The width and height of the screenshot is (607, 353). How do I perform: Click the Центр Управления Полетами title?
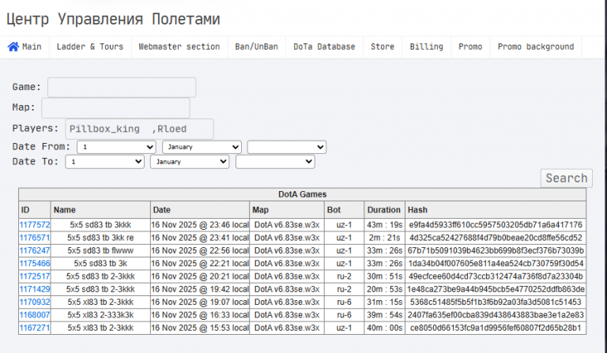[113, 19]
